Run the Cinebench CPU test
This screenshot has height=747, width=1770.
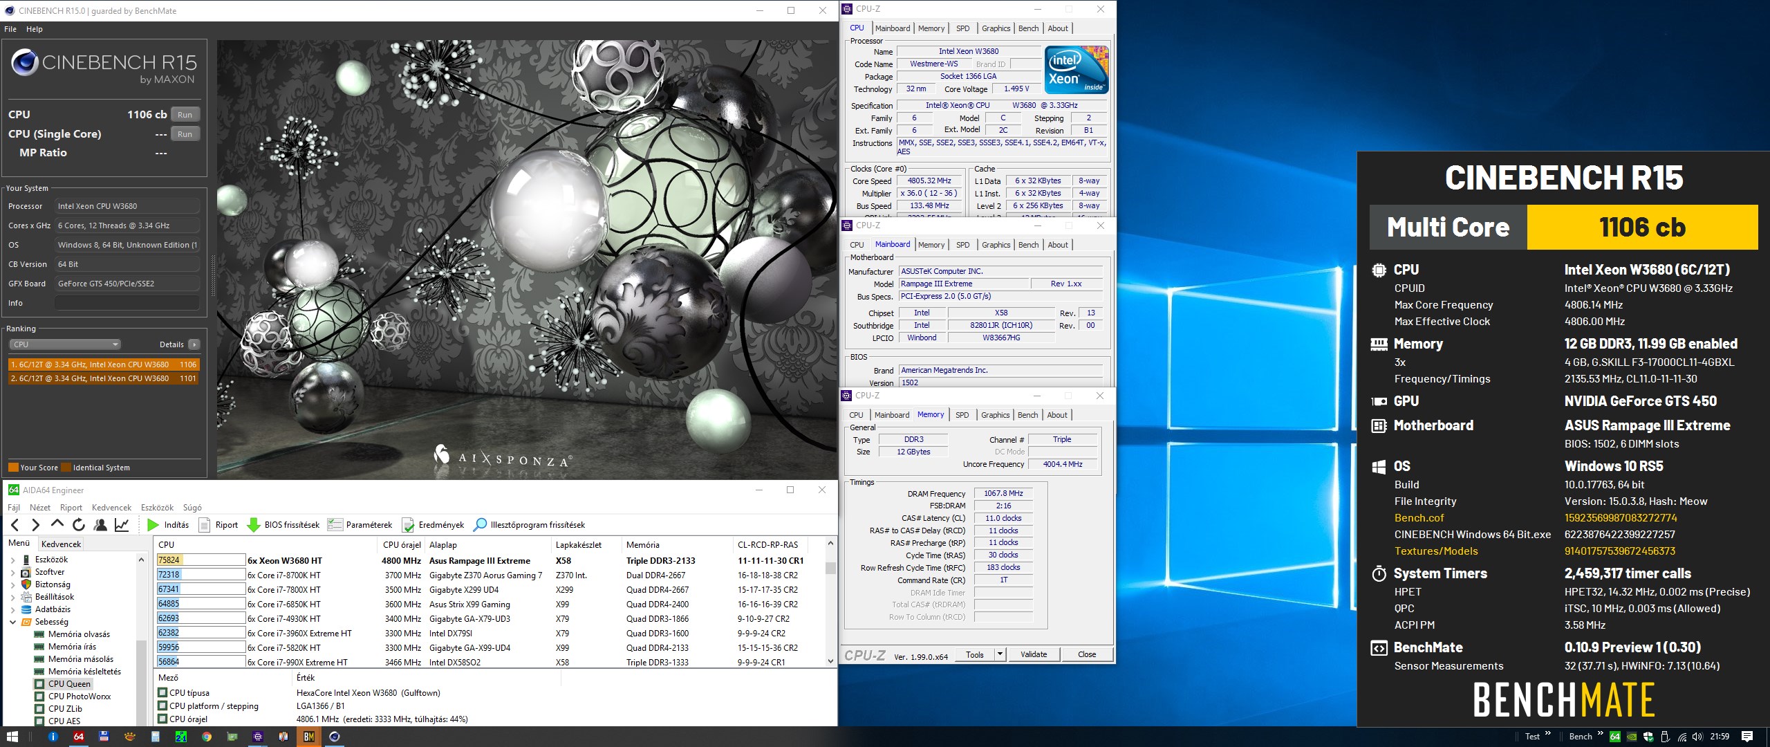[x=185, y=115]
